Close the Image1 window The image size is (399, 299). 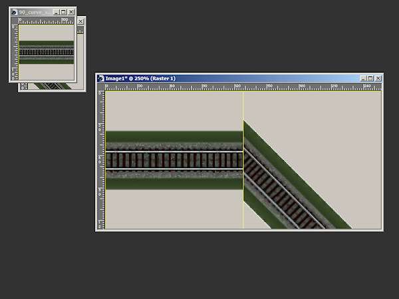pos(378,78)
